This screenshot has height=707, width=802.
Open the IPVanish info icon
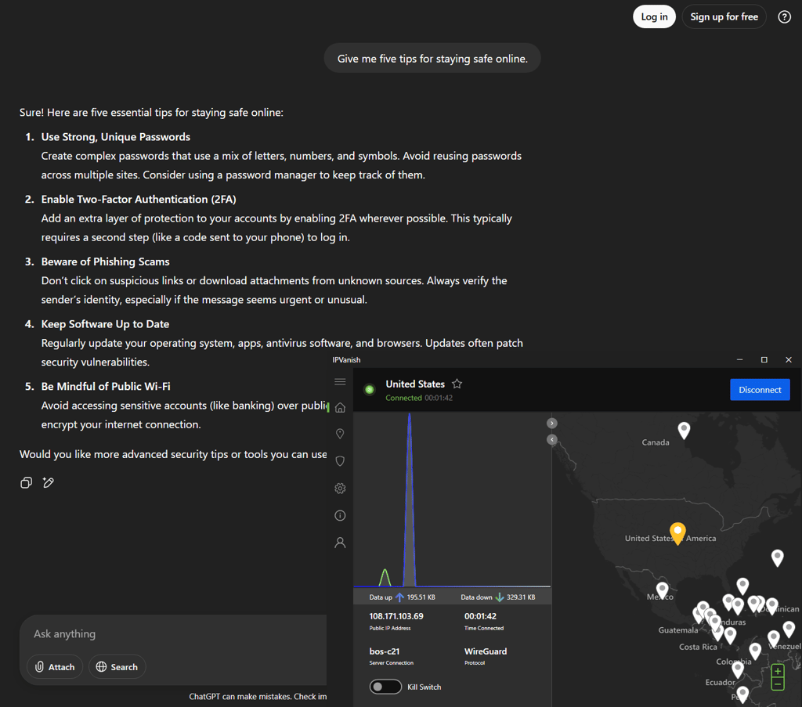pyautogui.click(x=340, y=515)
